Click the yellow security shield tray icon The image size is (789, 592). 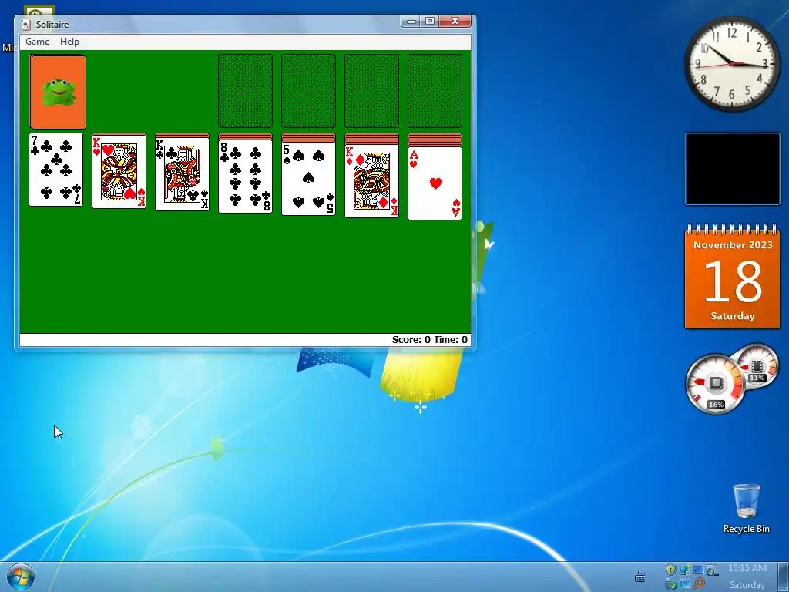(x=670, y=570)
